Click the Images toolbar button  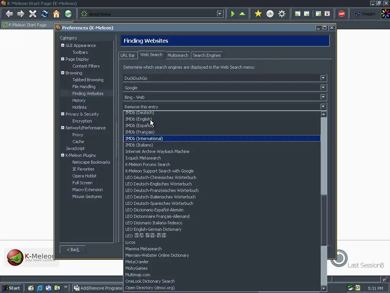[x=365, y=14]
